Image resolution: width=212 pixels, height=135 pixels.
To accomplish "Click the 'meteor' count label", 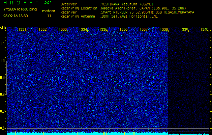I will coord(49,11).
